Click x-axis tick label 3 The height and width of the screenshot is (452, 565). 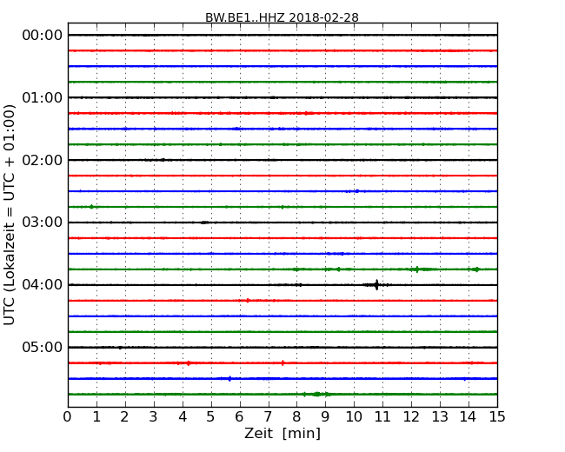154,417
